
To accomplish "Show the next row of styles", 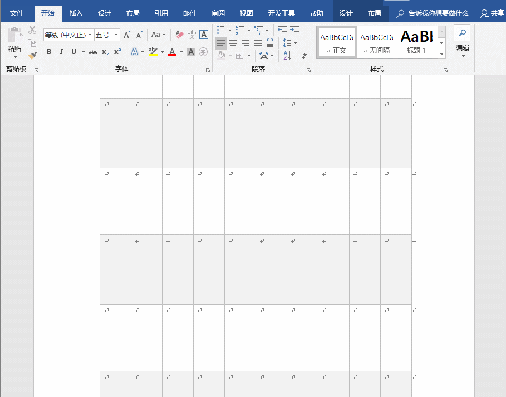I will pyautogui.click(x=442, y=43).
